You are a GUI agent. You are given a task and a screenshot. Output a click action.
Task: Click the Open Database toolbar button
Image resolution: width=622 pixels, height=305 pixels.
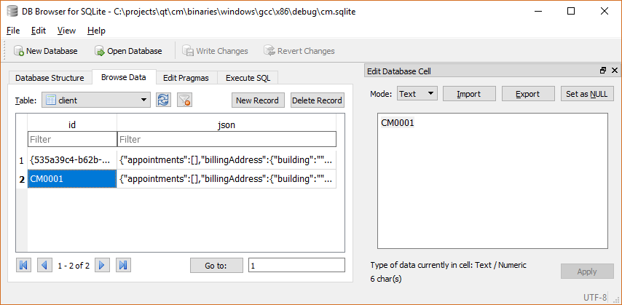pyautogui.click(x=128, y=51)
